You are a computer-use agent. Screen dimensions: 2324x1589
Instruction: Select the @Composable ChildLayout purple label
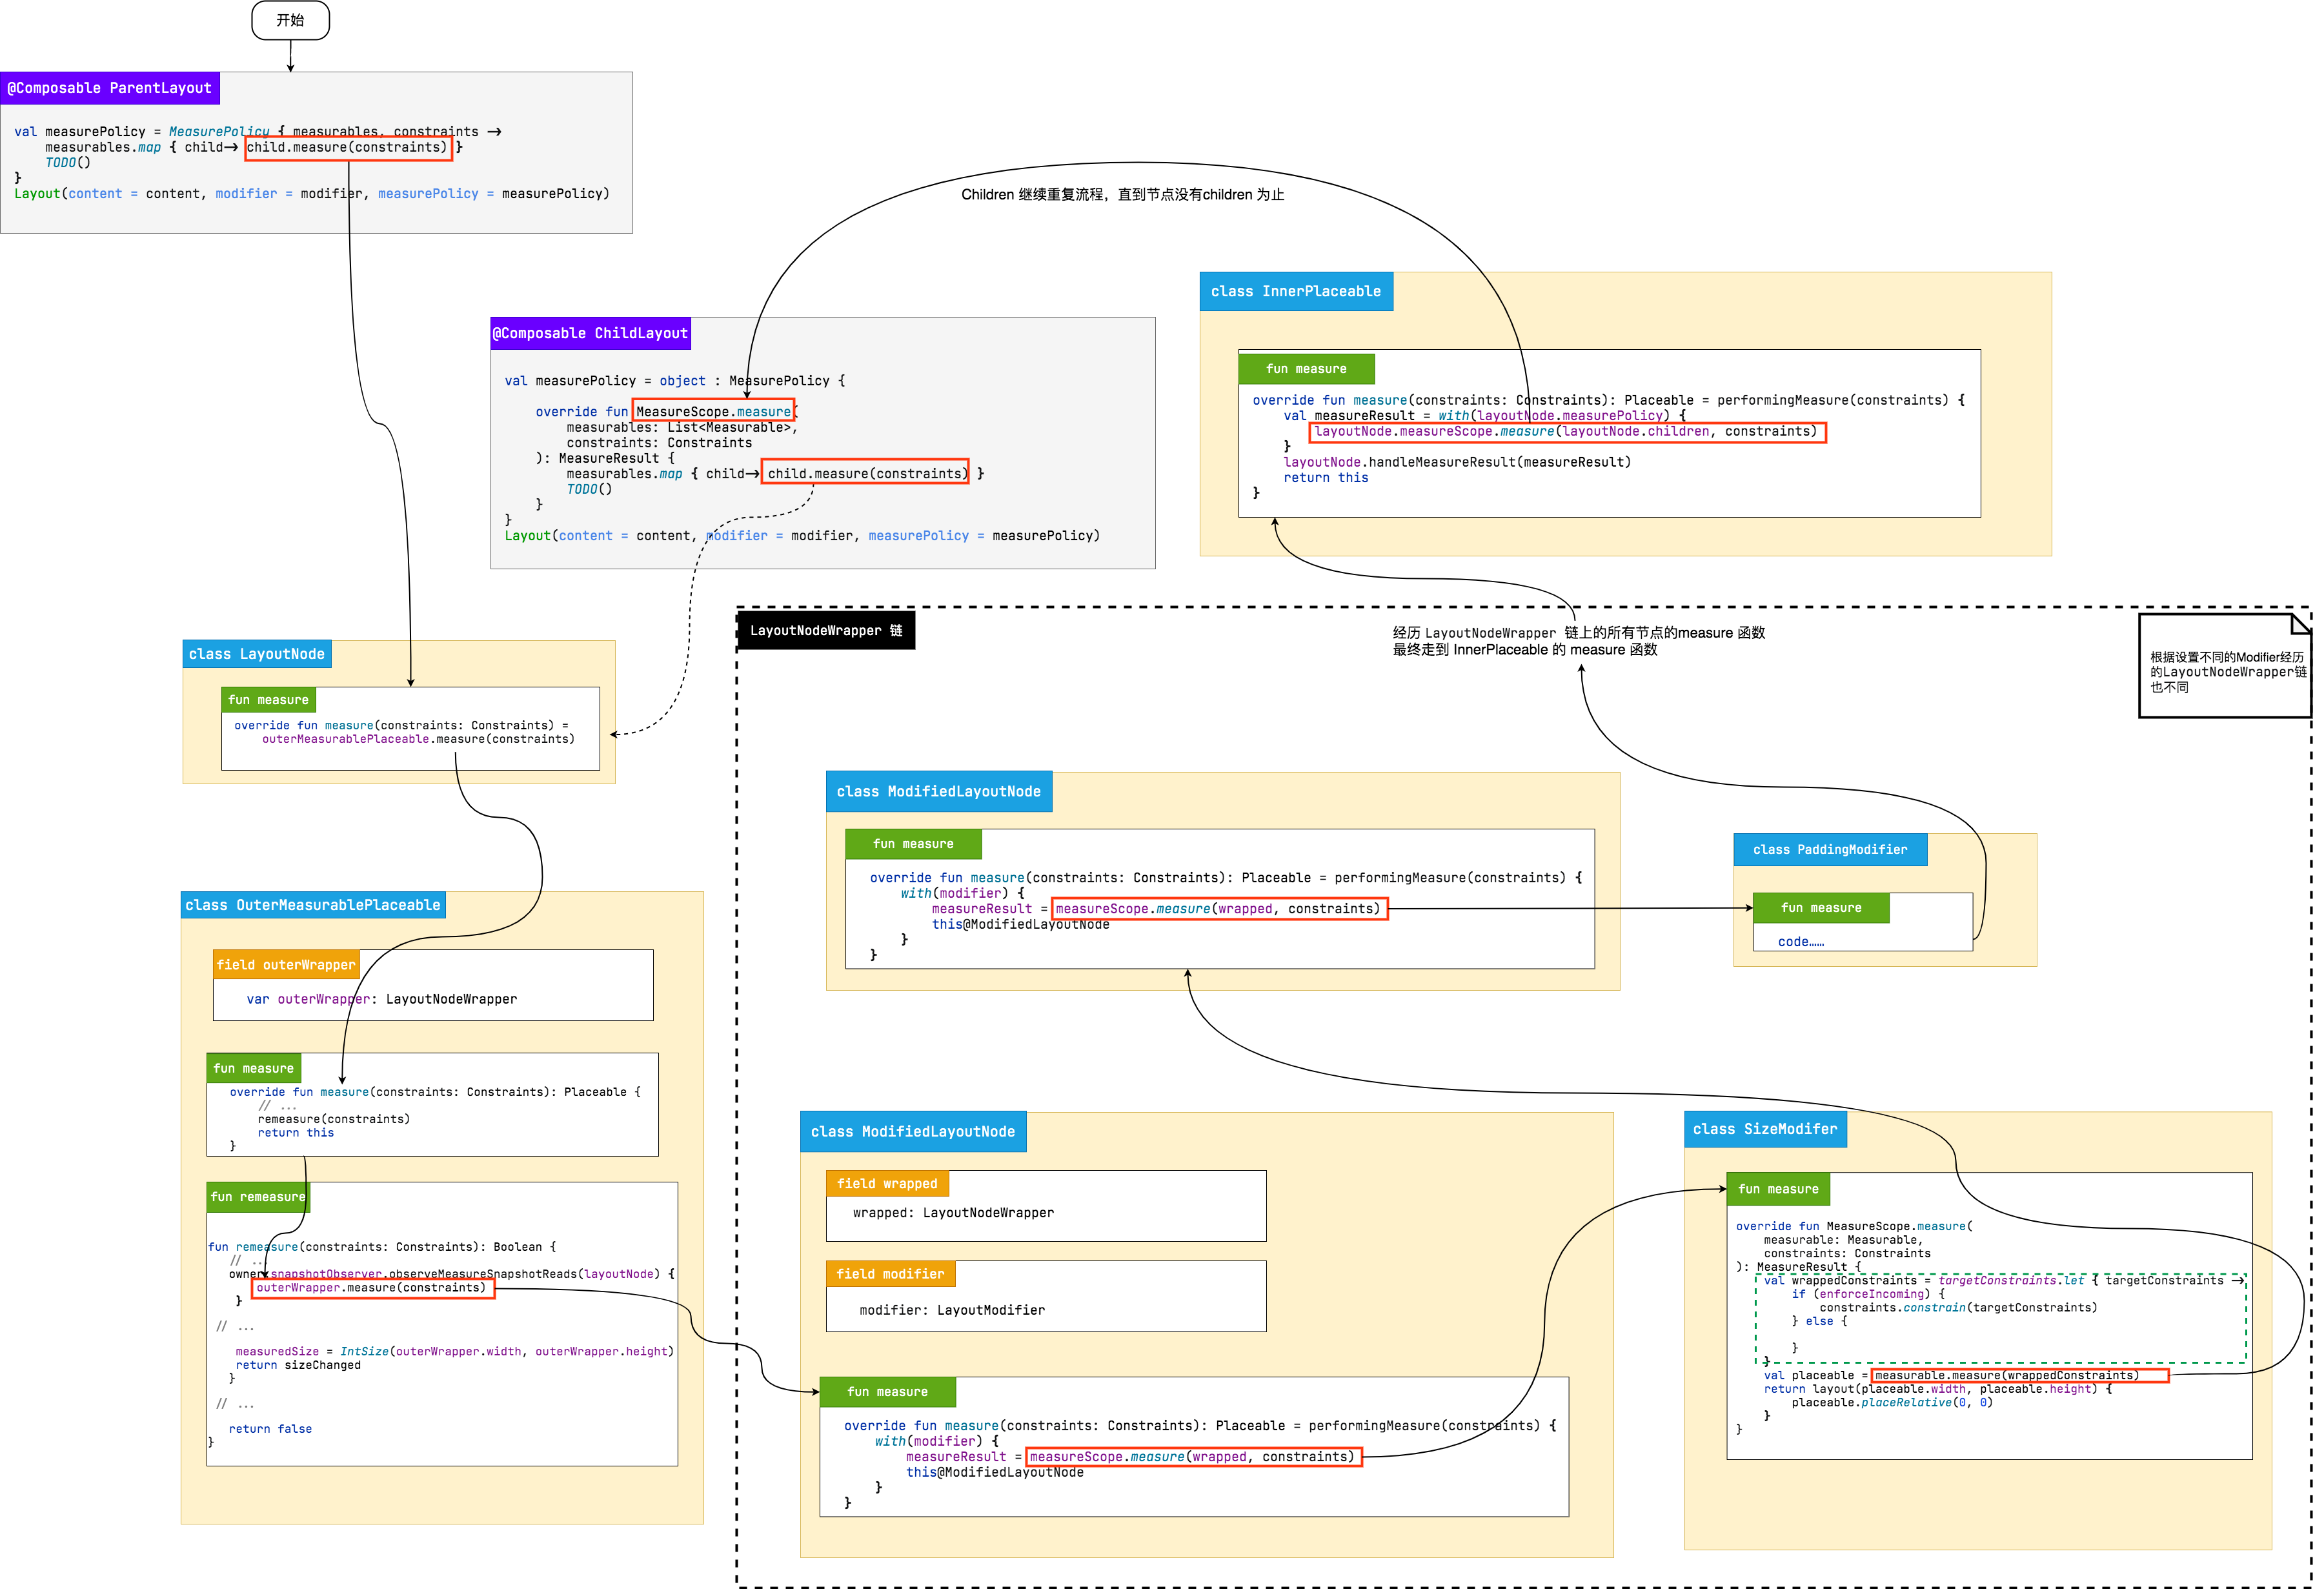tap(590, 333)
